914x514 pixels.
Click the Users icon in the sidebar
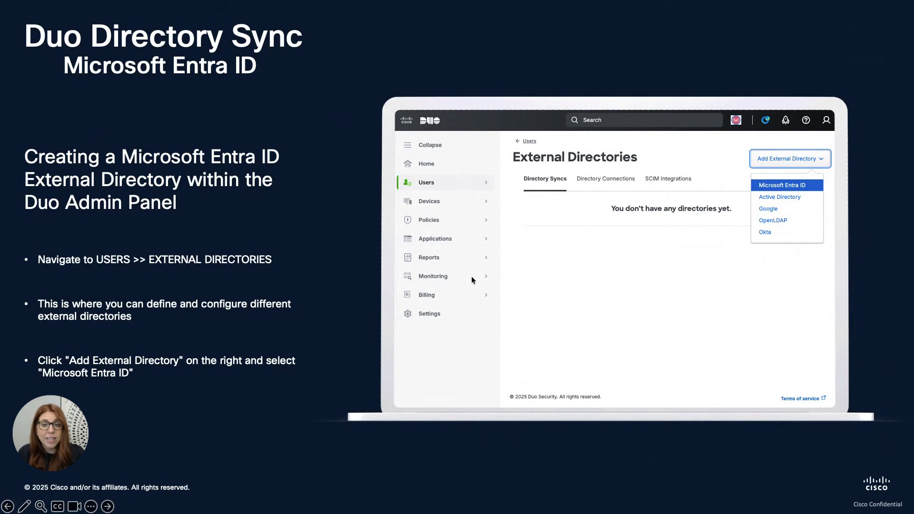(x=407, y=183)
